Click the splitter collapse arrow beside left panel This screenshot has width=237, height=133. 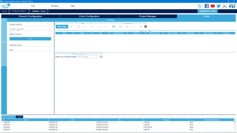pos(54,23)
